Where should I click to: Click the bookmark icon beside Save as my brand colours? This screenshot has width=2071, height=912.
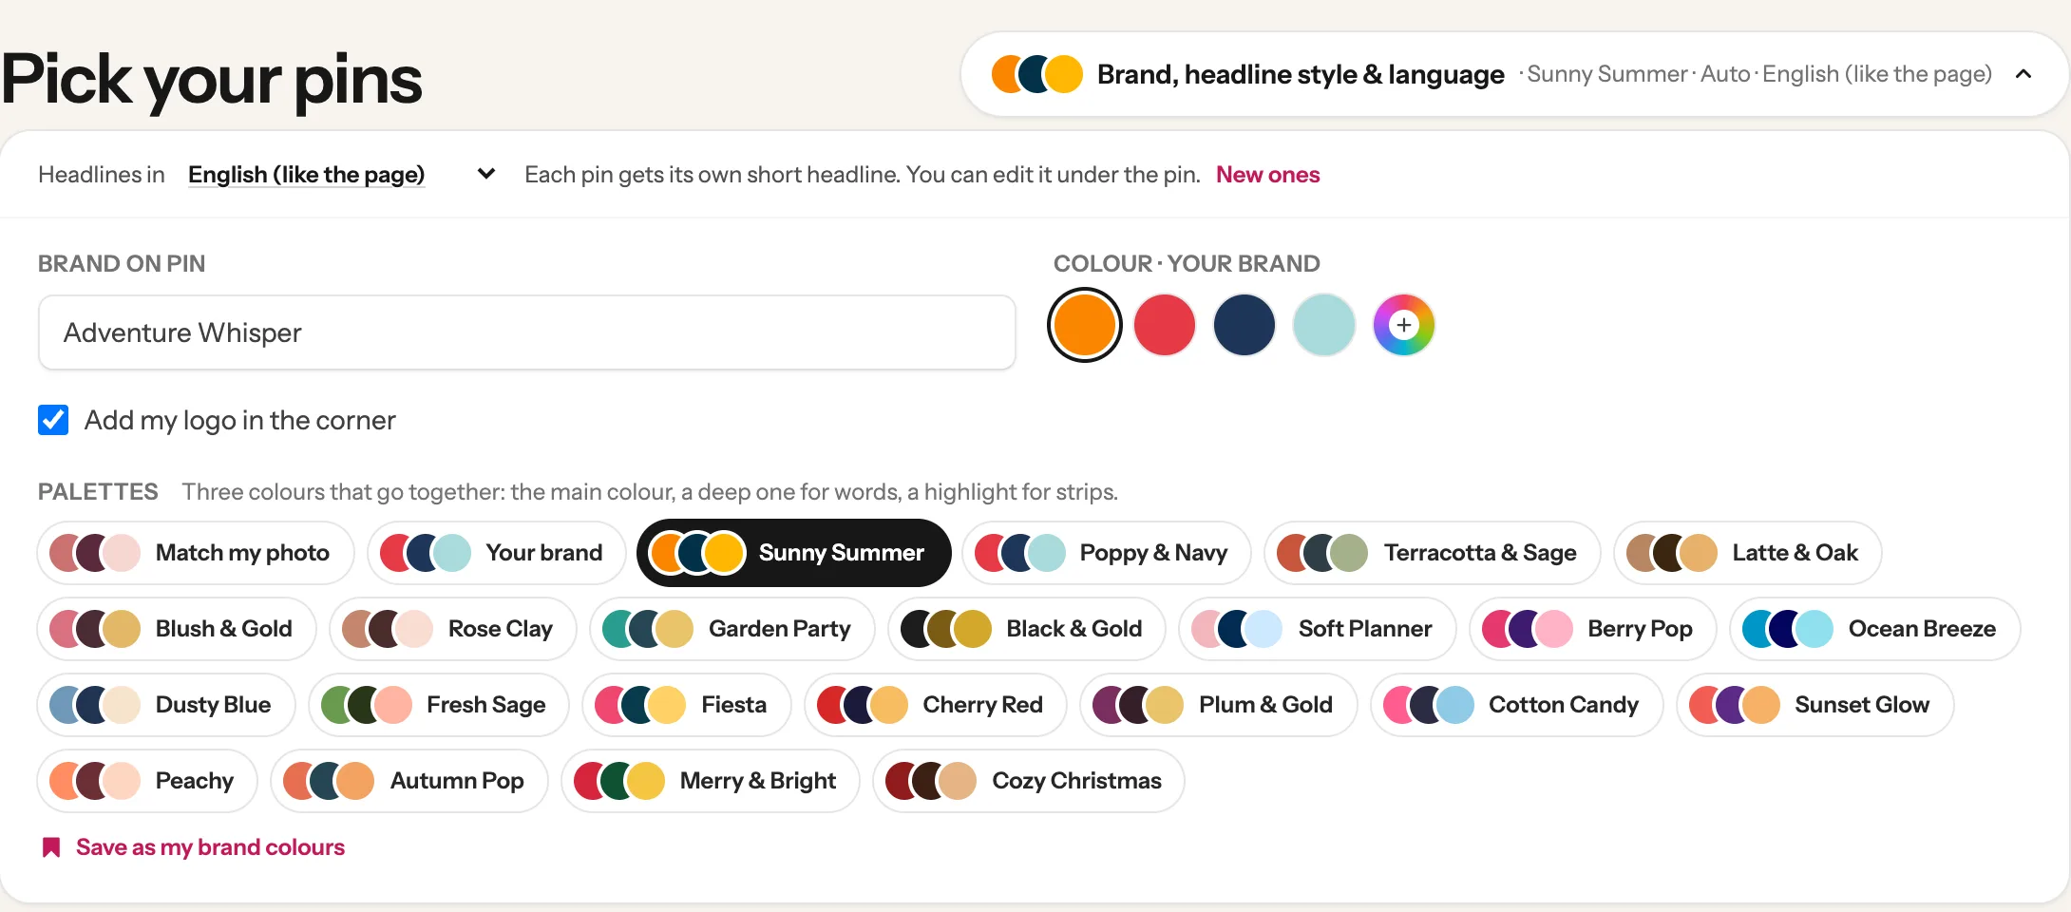pyautogui.click(x=51, y=847)
